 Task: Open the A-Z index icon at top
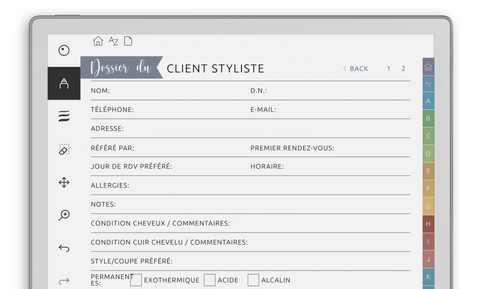pyautogui.click(x=113, y=41)
